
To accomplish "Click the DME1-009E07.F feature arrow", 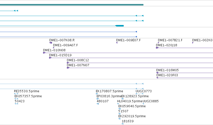I will [x=117, y=43].
